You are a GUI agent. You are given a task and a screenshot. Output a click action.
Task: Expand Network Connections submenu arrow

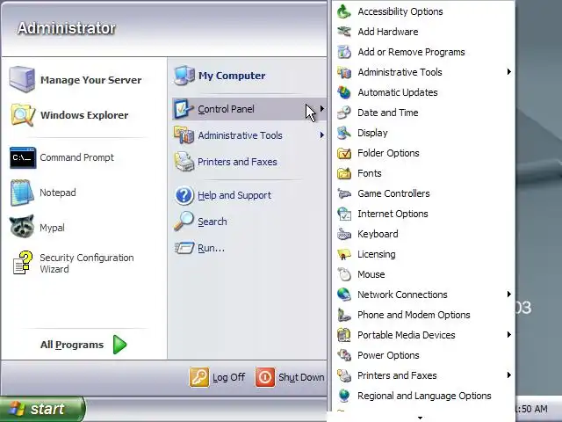click(509, 295)
